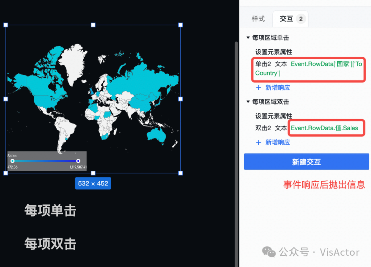371x267 pixels.
Task: Add response under 每项区域双击 via 新增响应
Action: tap(278, 142)
